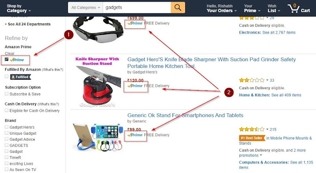Enable the Subscribe & Save checkbox
This screenshot has width=316, height=173.
click(7, 94)
